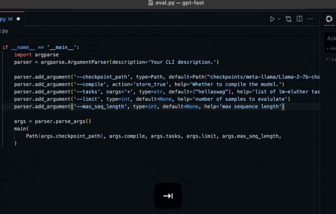The width and height of the screenshot is (336, 214).
Task: Click the '--checkpoint_path' argument string
Action: 102,77
